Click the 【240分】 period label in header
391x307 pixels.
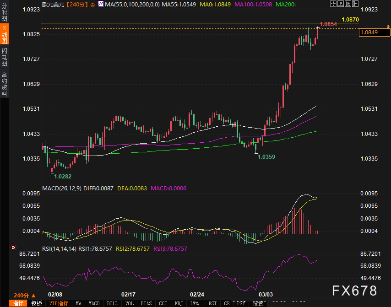pyautogui.click(x=77, y=5)
